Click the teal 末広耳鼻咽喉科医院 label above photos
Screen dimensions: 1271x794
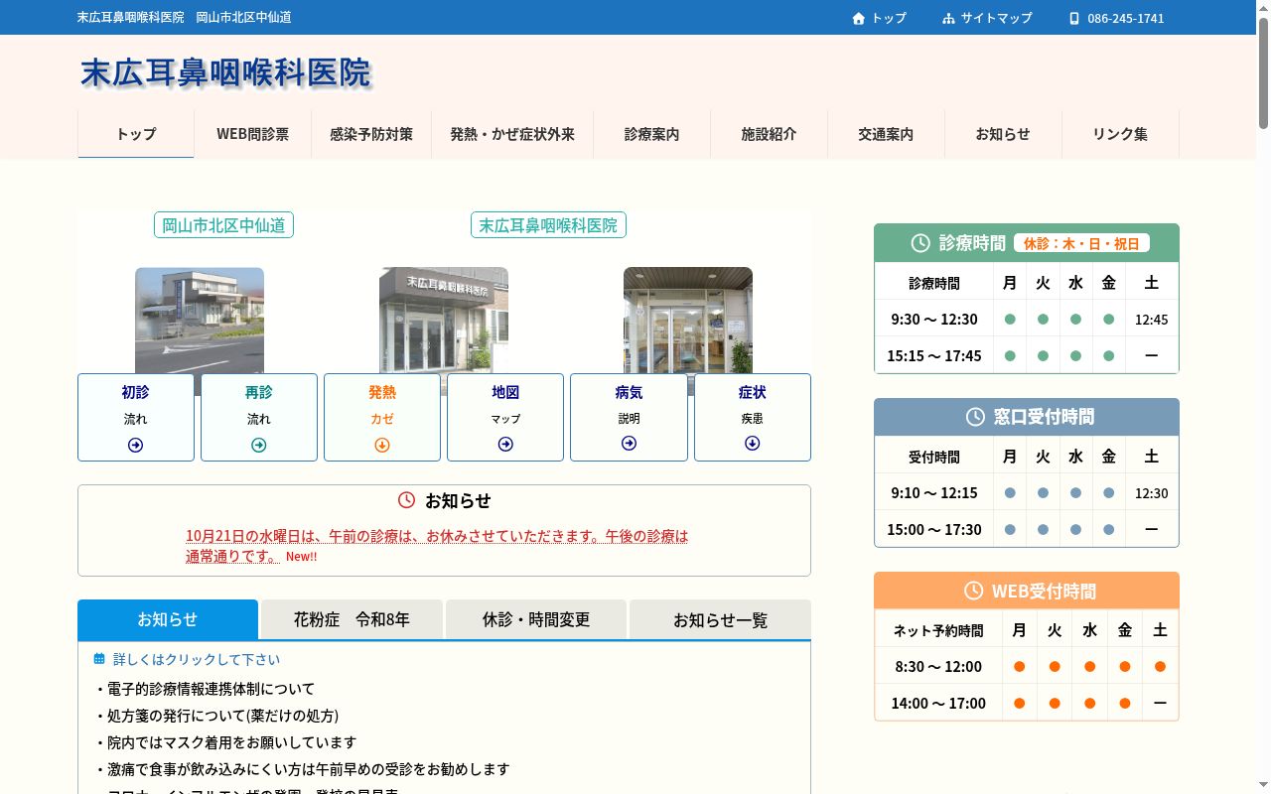click(548, 225)
